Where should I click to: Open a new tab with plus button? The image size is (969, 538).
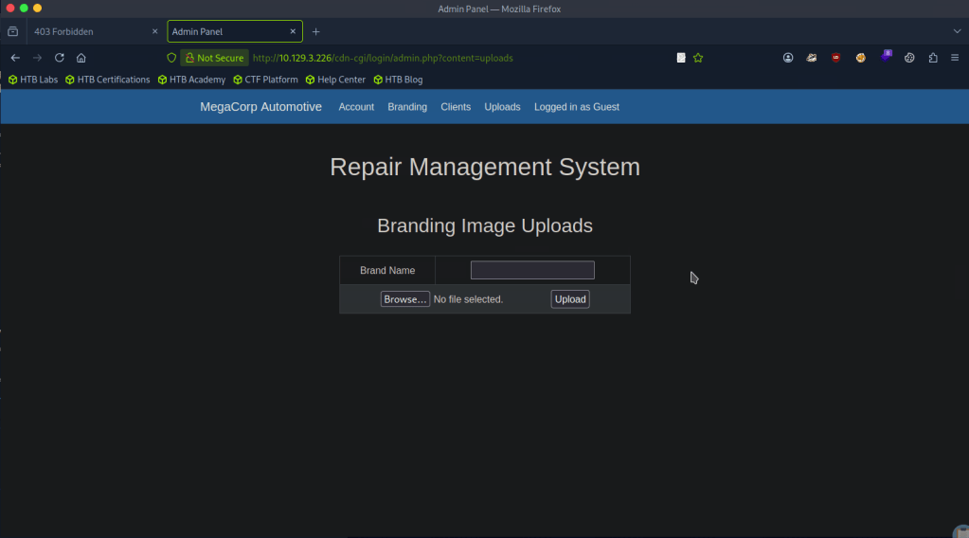click(x=316, y=31)
